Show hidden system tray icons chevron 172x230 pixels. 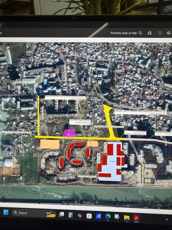[167, 220]
